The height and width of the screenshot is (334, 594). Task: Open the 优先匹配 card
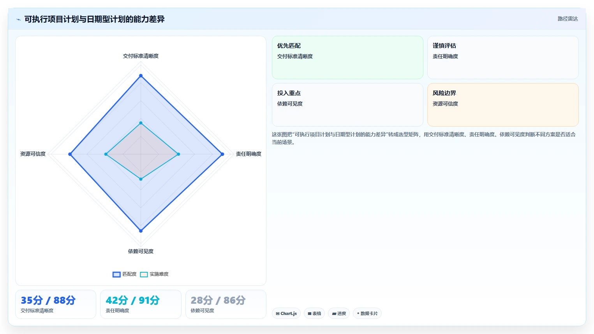coord(347,57)
